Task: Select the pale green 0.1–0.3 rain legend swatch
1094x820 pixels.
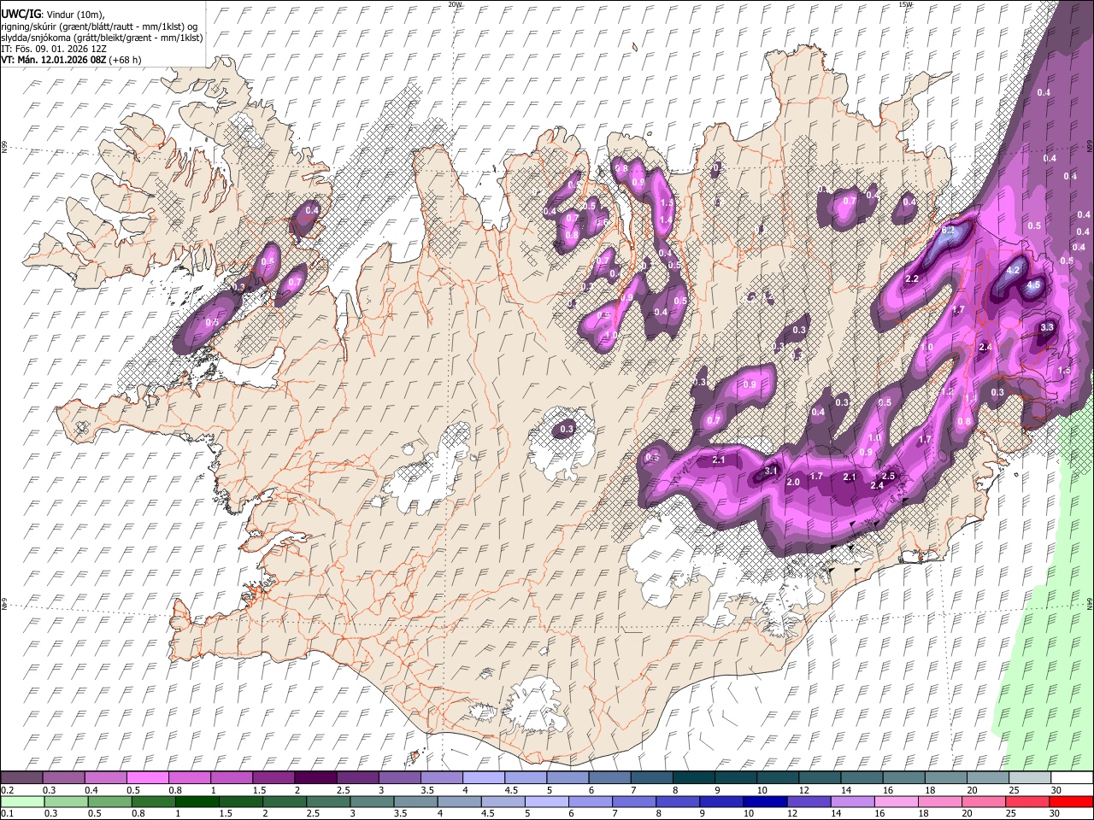Action: click(21, 802)
